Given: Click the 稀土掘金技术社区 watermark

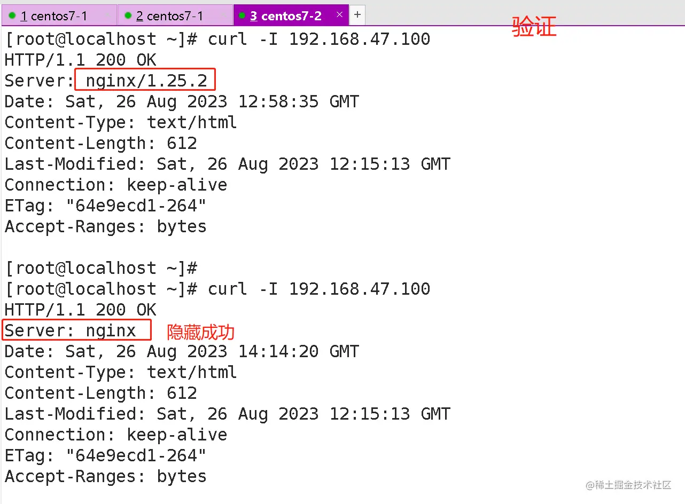Looking at the screenshot, I should [628, 485].
